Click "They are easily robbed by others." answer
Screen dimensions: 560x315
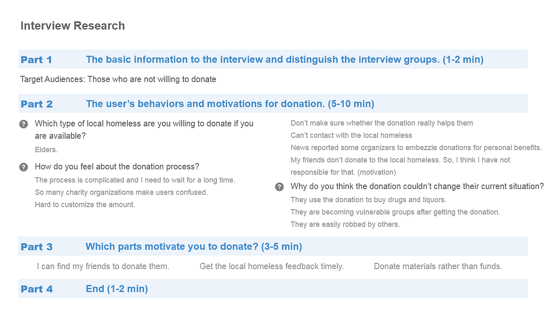(345, 224)
